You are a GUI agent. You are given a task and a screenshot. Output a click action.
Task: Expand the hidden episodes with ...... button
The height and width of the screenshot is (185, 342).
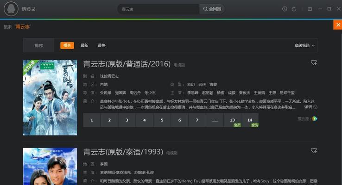(215, 120)
